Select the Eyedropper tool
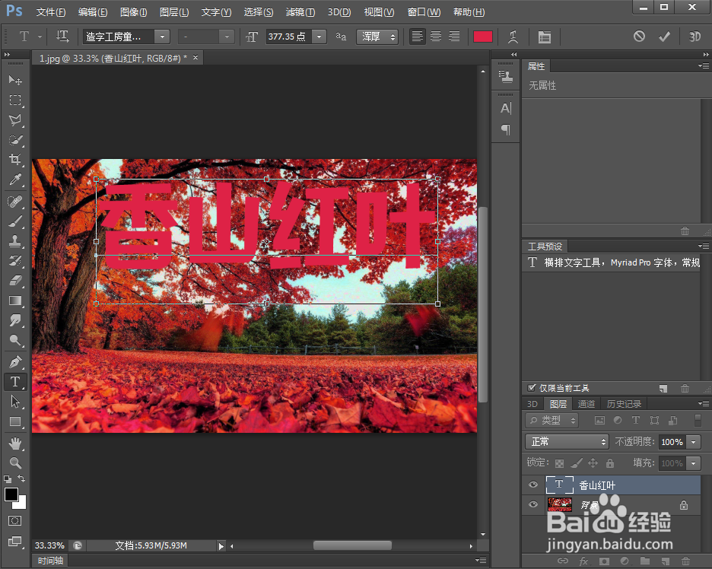This screenshot has width=712, height=569. click(x=15, y=180)
